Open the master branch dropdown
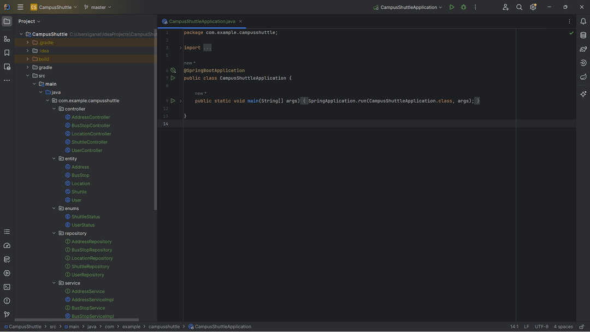This screenshot has width=590, height=332. pos(98,7)
